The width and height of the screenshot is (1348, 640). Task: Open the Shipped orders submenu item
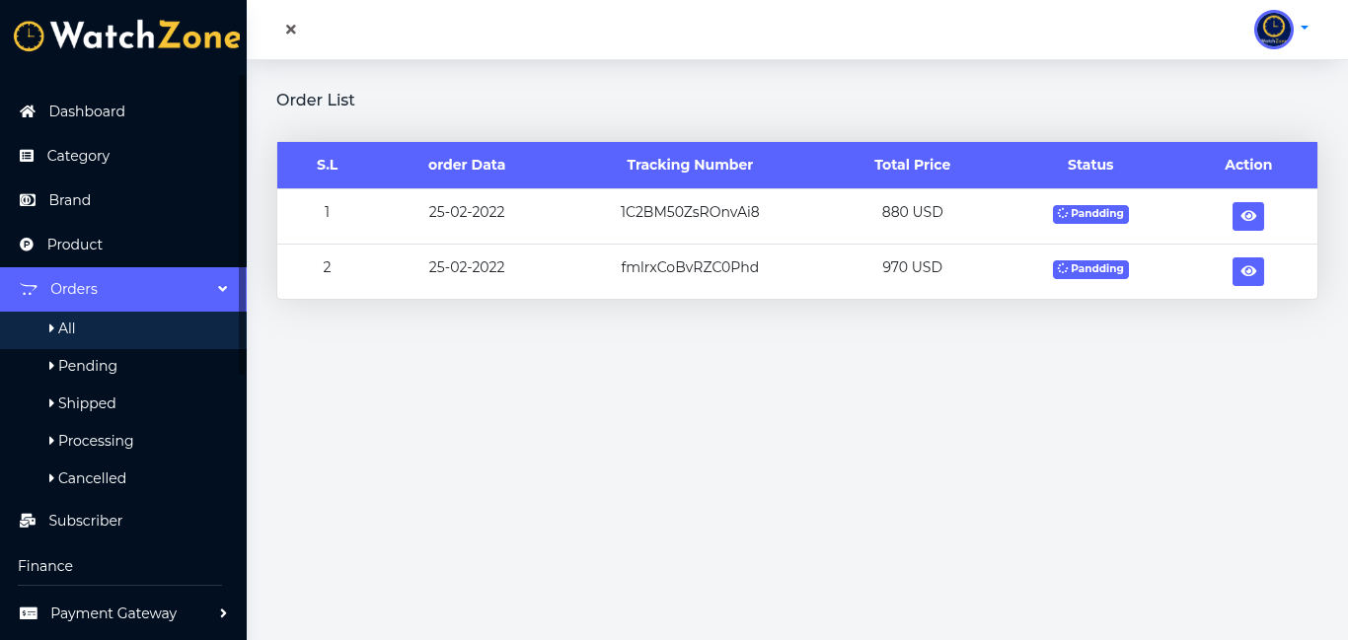click(x=87, y=403)
